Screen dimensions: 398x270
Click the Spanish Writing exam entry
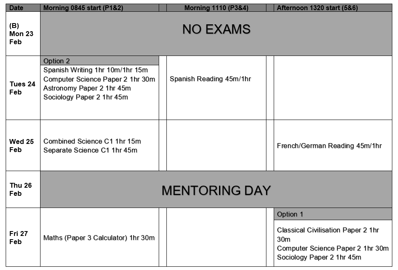point(95,70)
